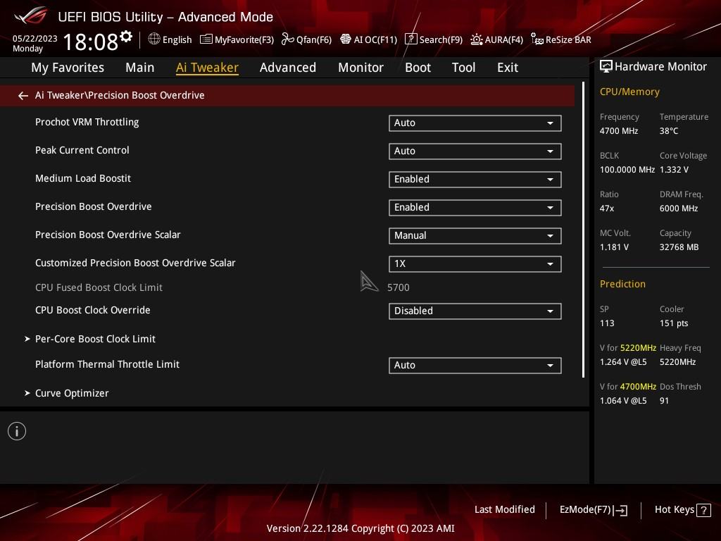Open Prochot VRM Throttling dropdown
The image size is (721, 541).
pyautogui.click(x=475, y=123)
